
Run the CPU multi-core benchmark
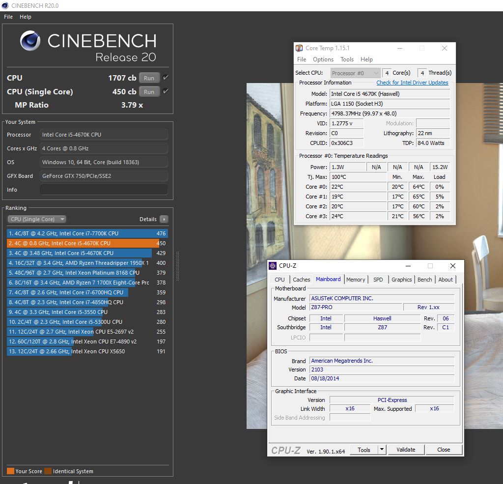(149, 78)
